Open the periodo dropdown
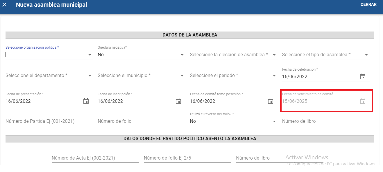 [234, 76]
